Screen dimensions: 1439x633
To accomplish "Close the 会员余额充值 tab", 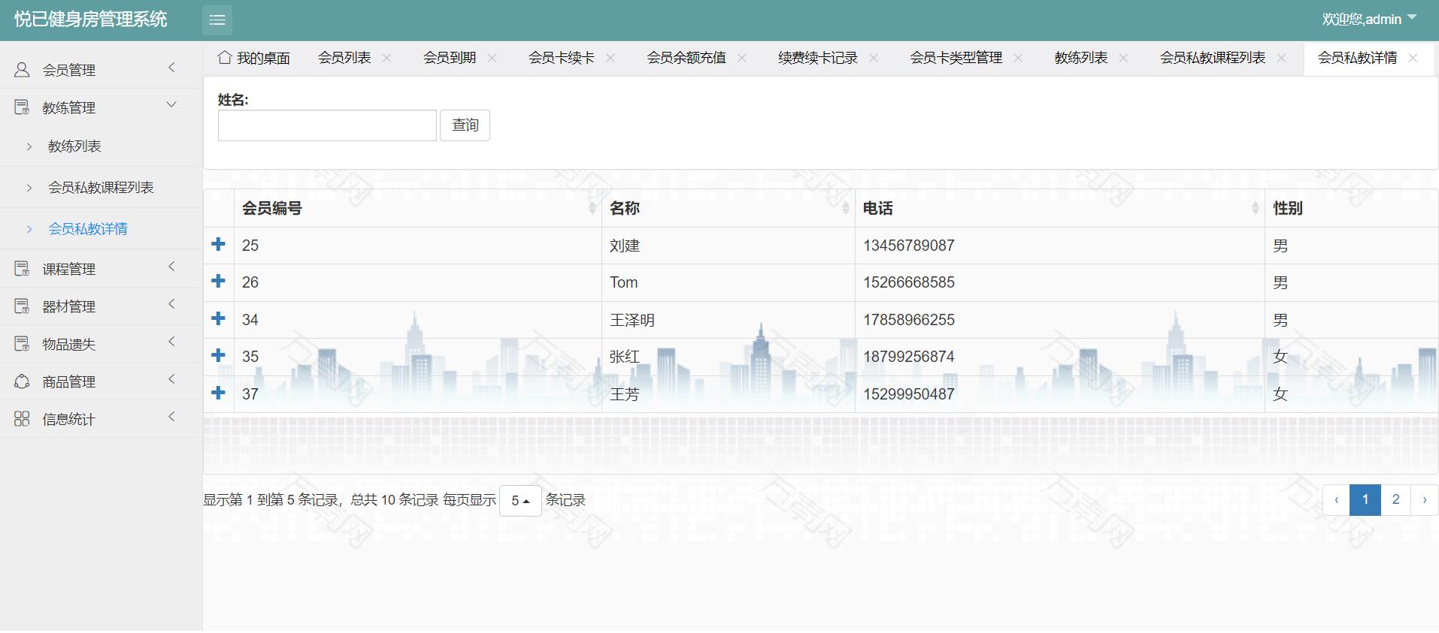I will tap(742, 58).
